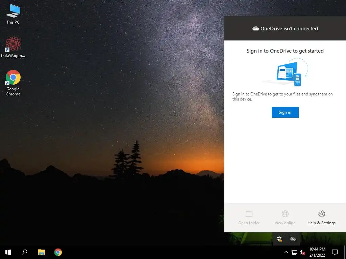The width and height of the screenshot is (346, 259).
Task: Click the cloud icon in OneDrive header
Action: (255, 28)
